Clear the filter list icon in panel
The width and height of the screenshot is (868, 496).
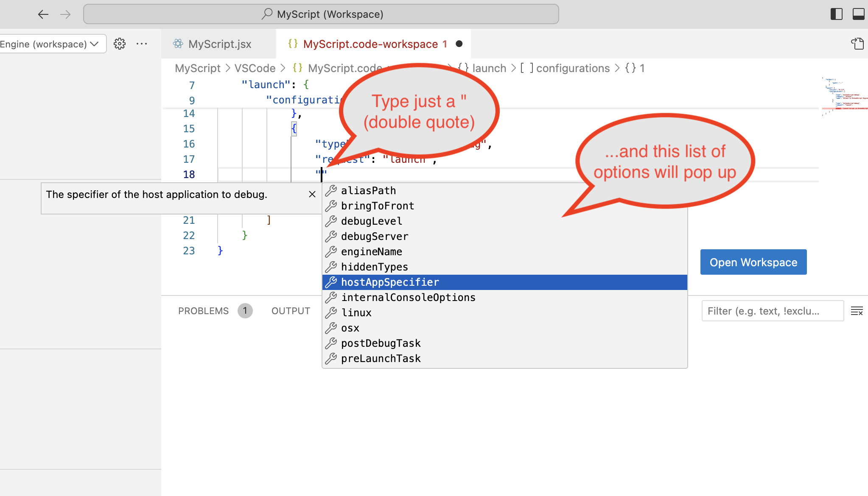(857, 311)
